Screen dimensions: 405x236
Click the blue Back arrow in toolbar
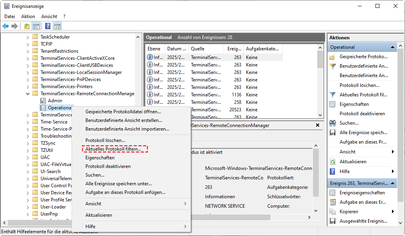[x=6, y=26]
